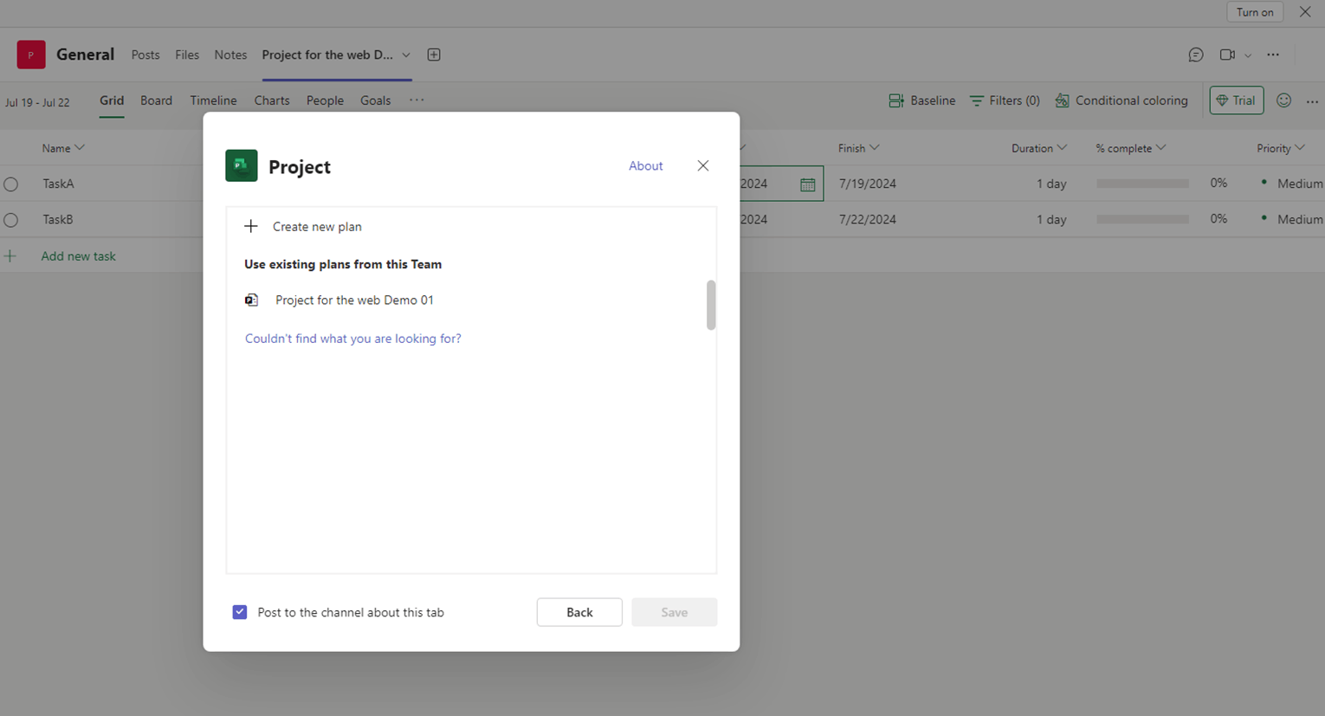Click the team avatar icon labeled P

(31, 55)
